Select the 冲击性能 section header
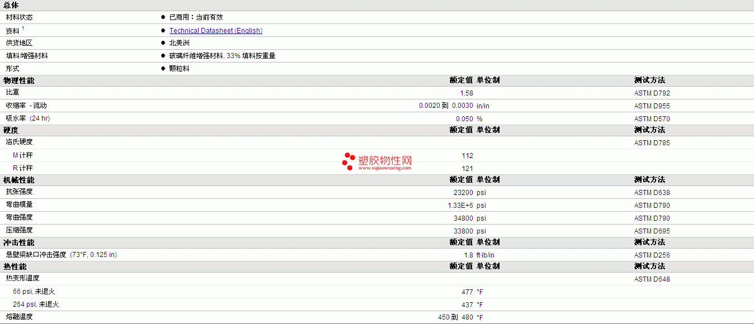 [19, 242]
